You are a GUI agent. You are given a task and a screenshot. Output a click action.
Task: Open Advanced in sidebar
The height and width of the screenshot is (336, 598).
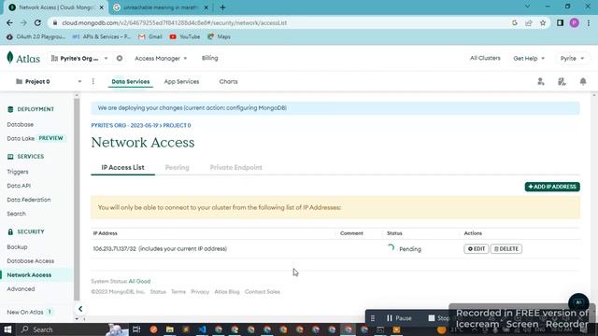pyautogui.click(x=21, y=288)
